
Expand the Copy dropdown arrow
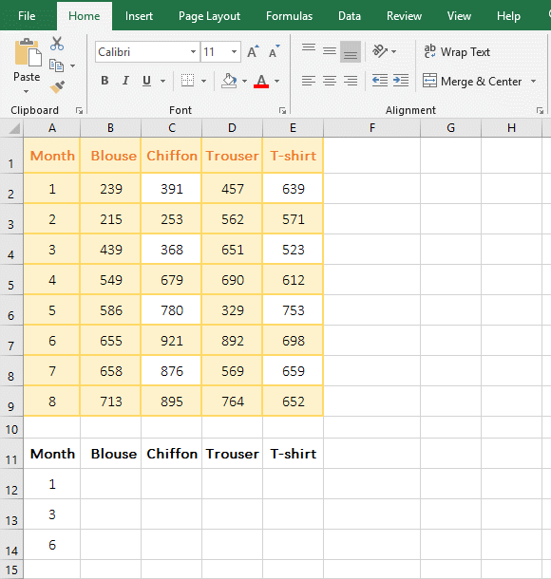click(73, 66)
